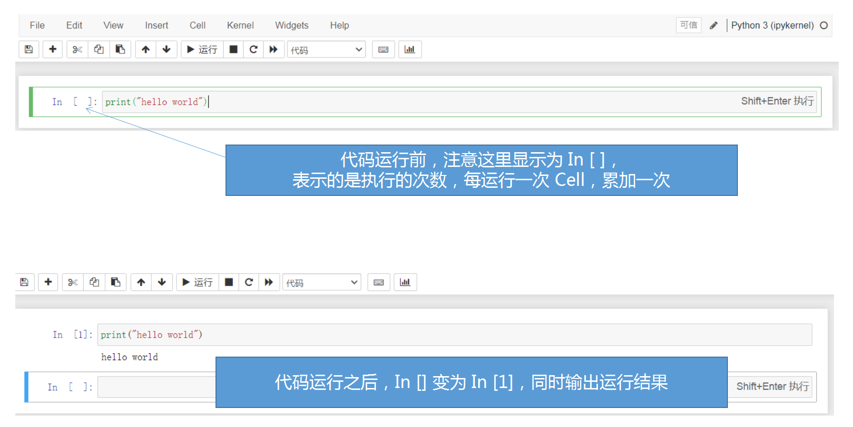Open the Help menu
Image resolution: width=853 pixels, height=427 pixels.
click(x=340, y=25)
